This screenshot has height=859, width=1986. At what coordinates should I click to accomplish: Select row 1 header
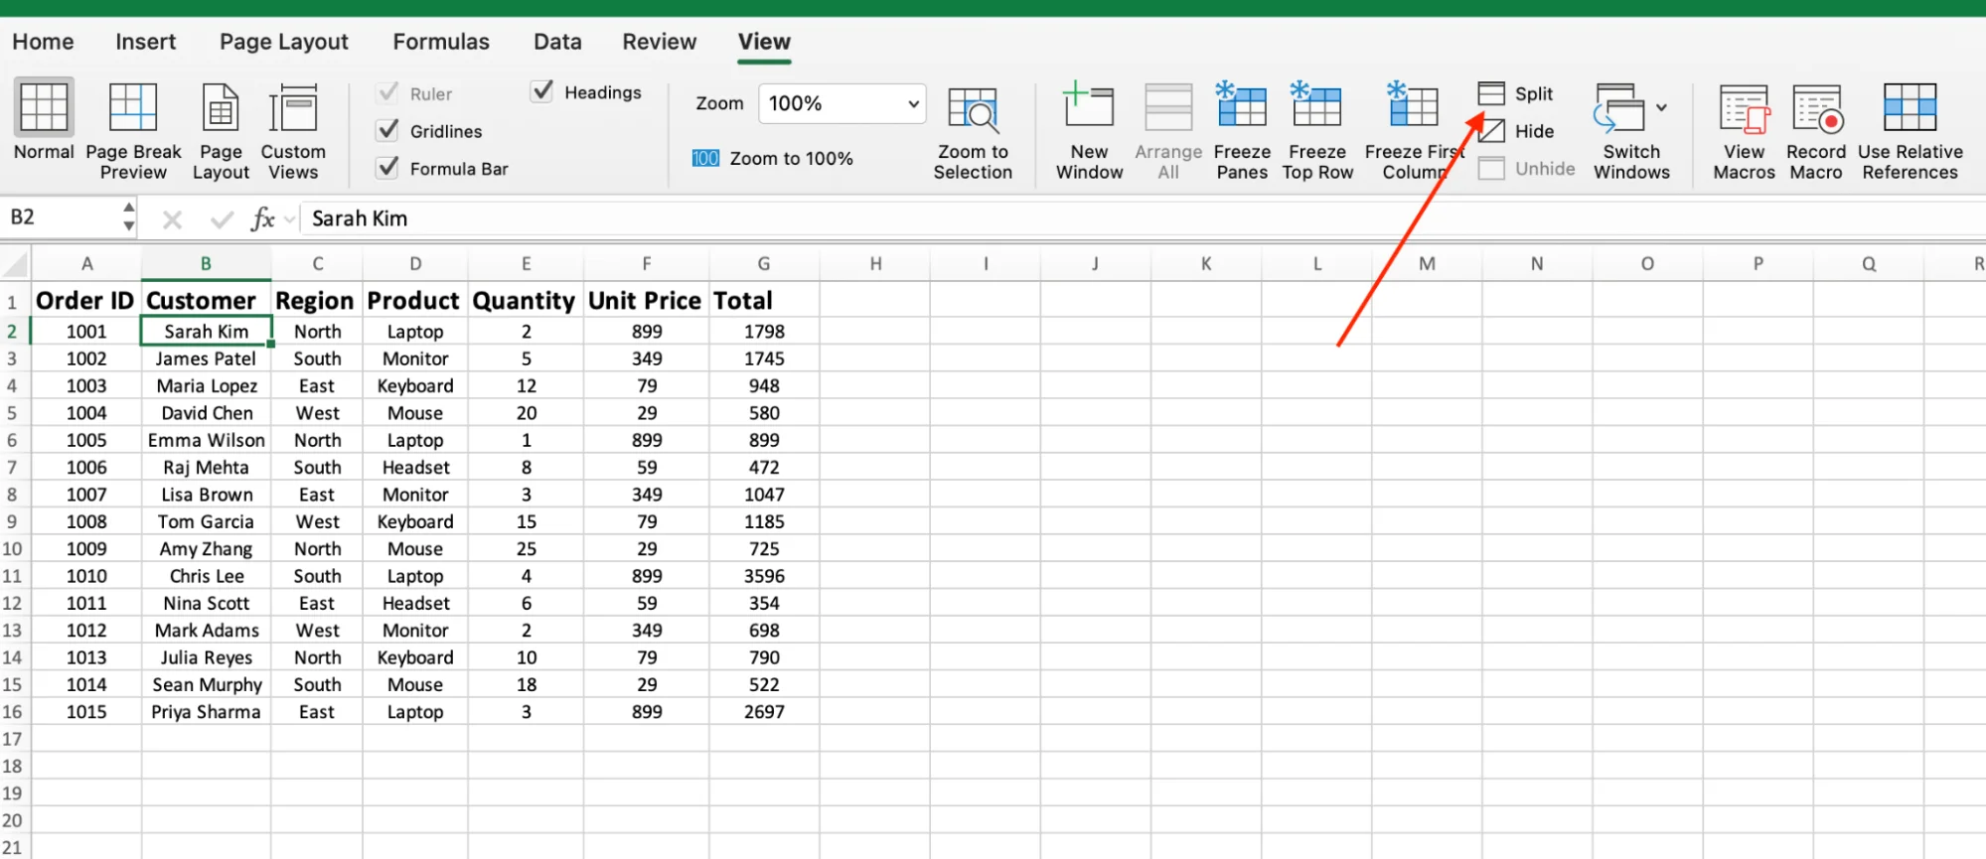point(13,301)
